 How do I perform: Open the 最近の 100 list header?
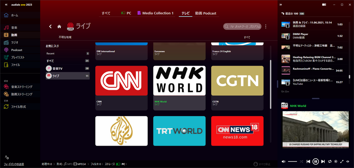292,14
